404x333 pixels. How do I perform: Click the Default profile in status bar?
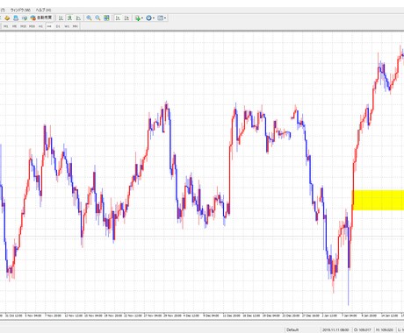coord(292,330)
